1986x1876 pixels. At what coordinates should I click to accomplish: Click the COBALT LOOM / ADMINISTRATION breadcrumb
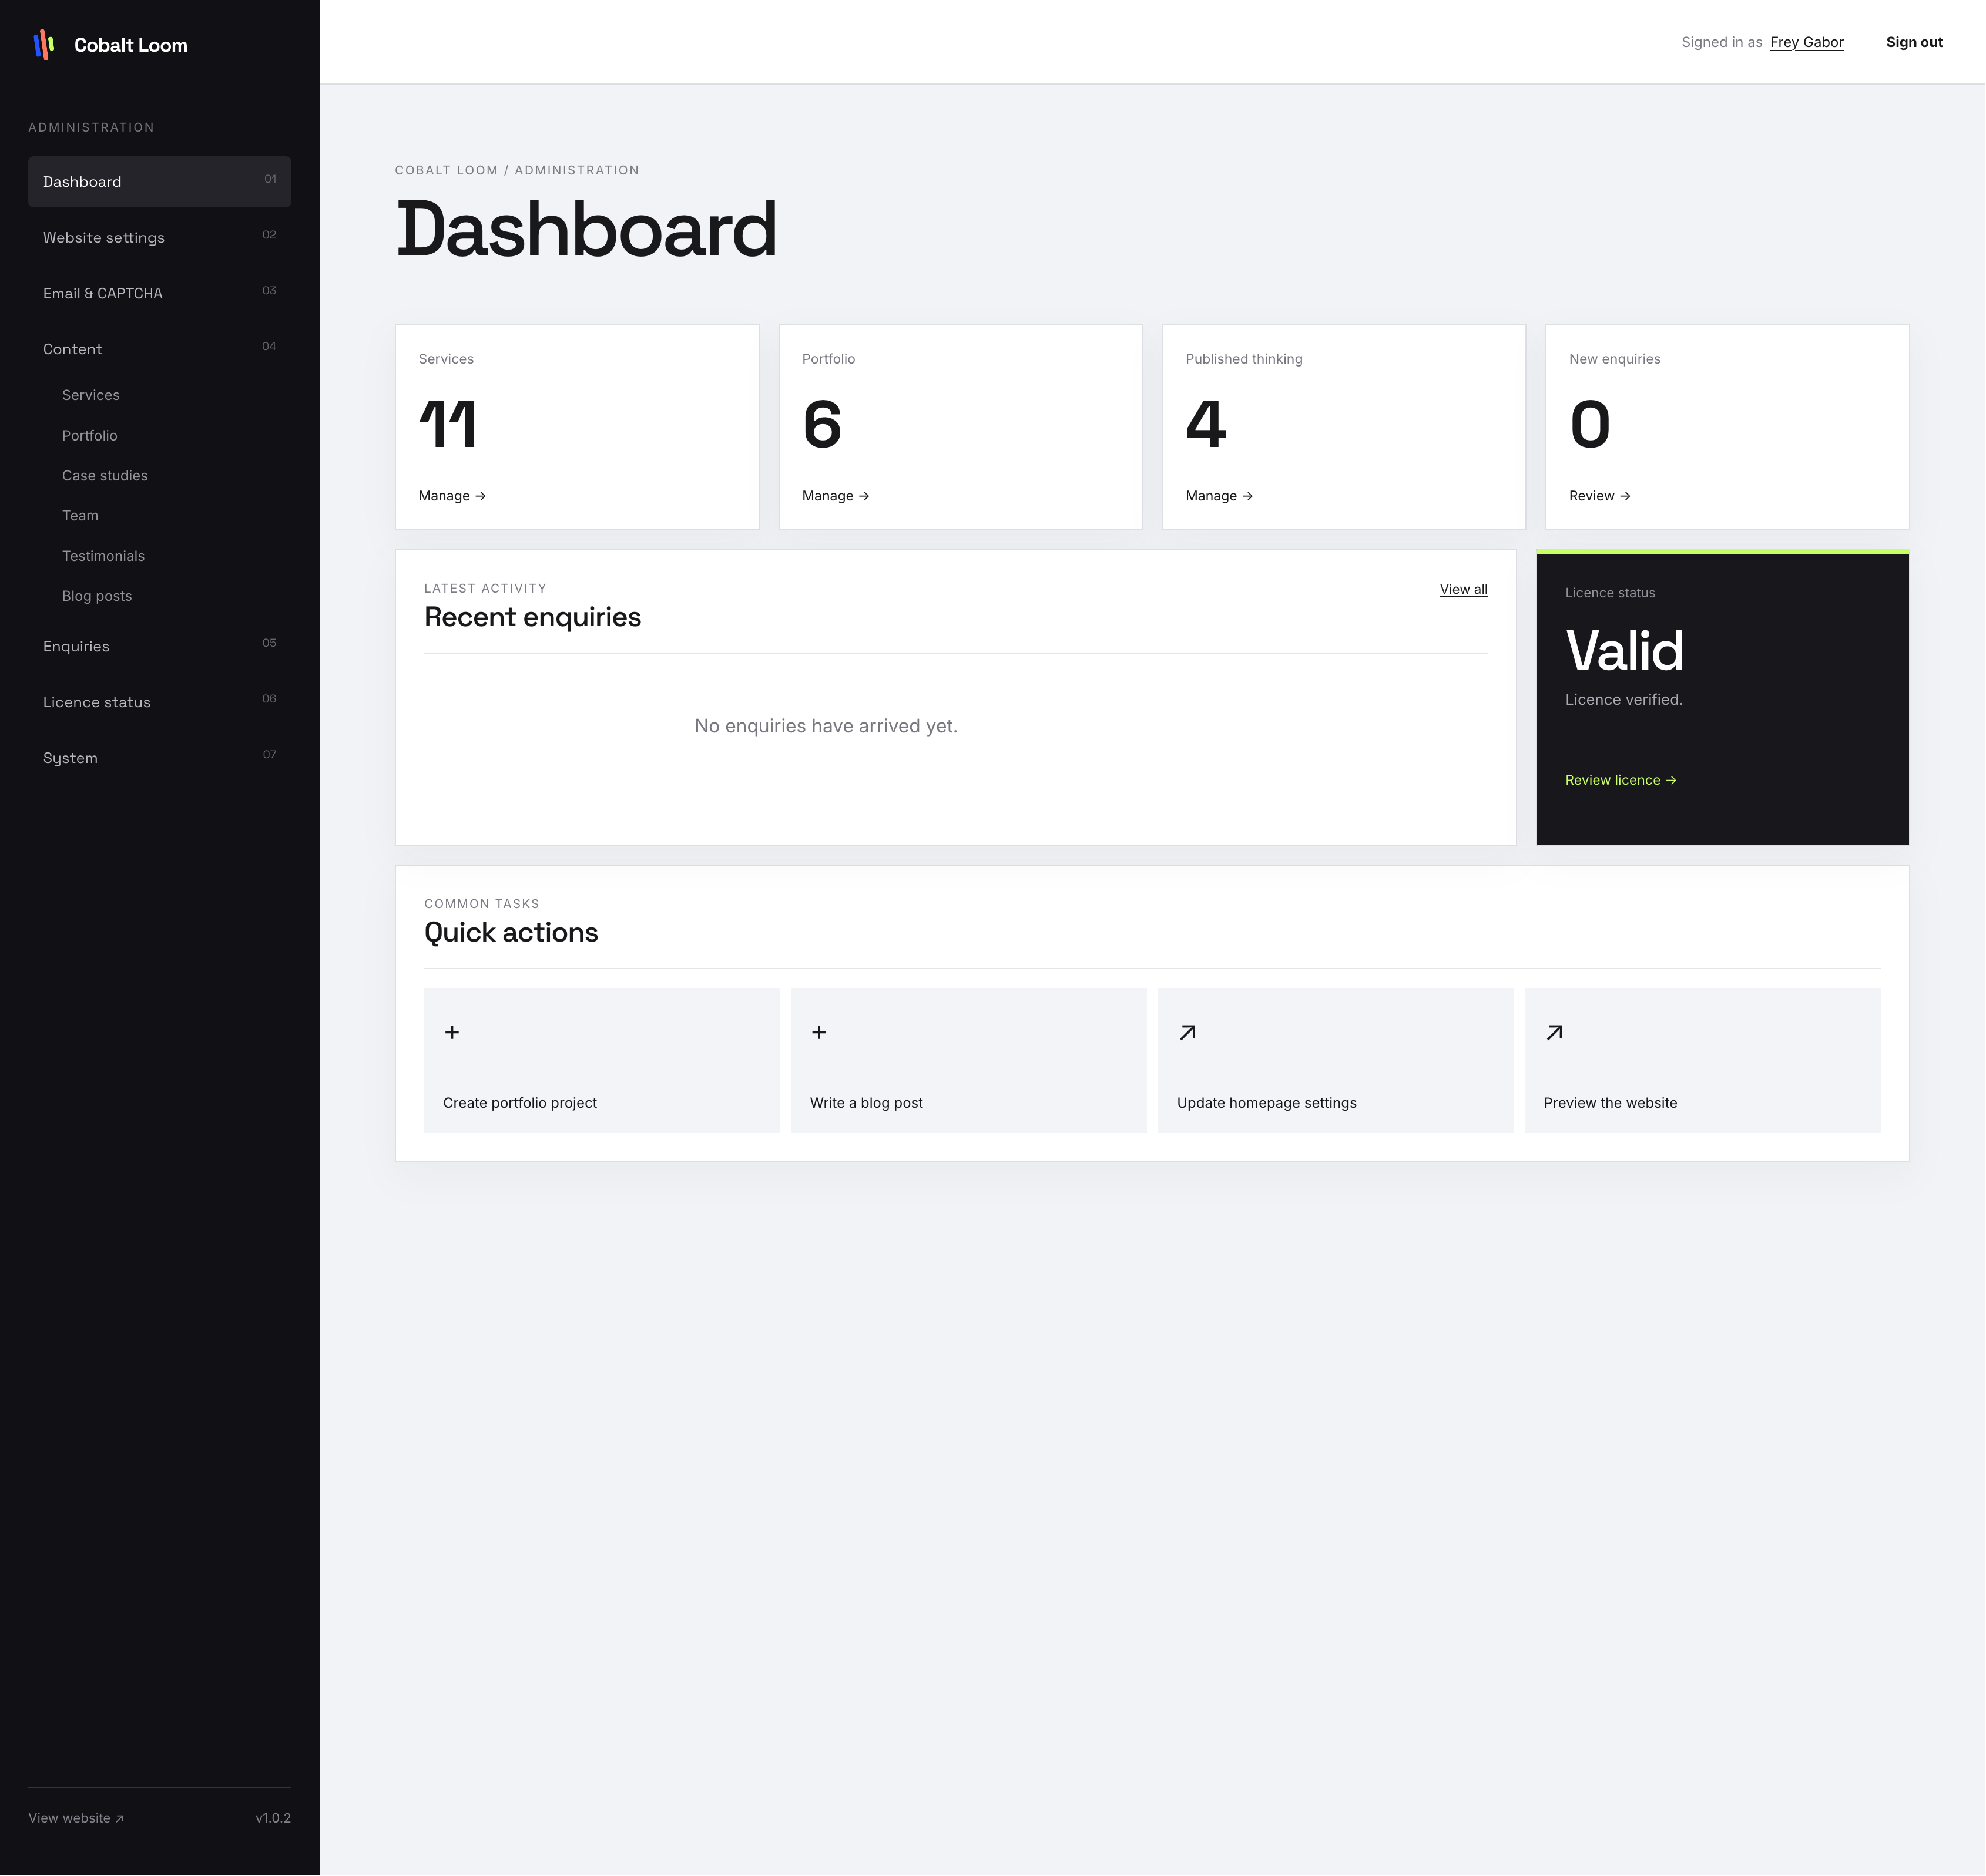517,170
